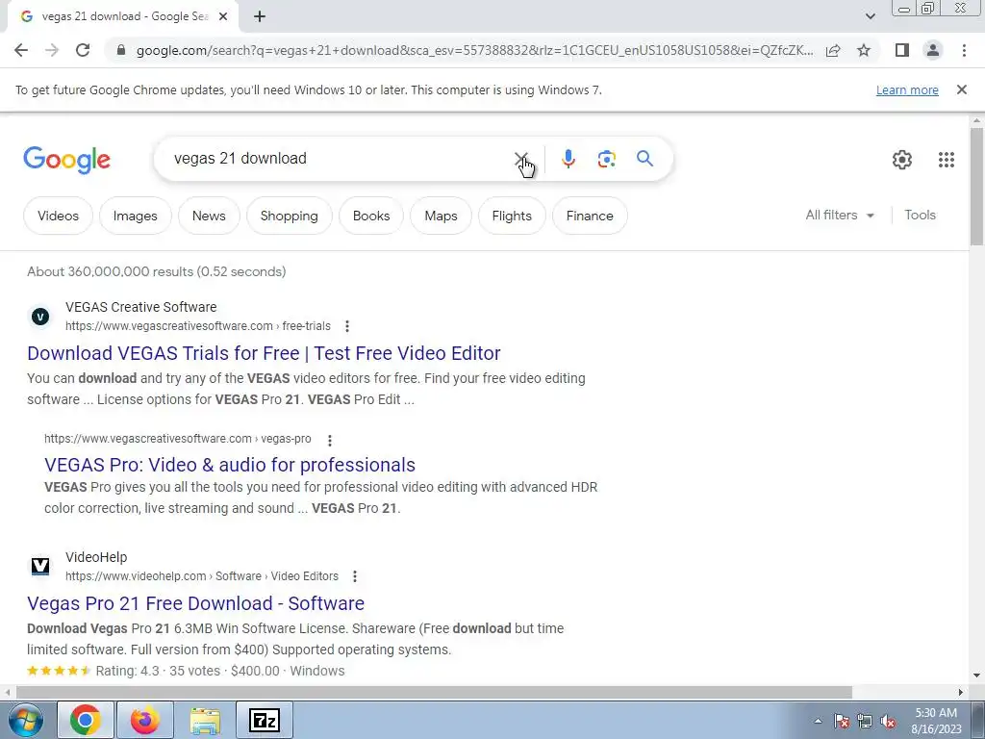This screenshot has height=739, width=985.
Task: Switch to the Images filter
Action: (x=135, y=216)
